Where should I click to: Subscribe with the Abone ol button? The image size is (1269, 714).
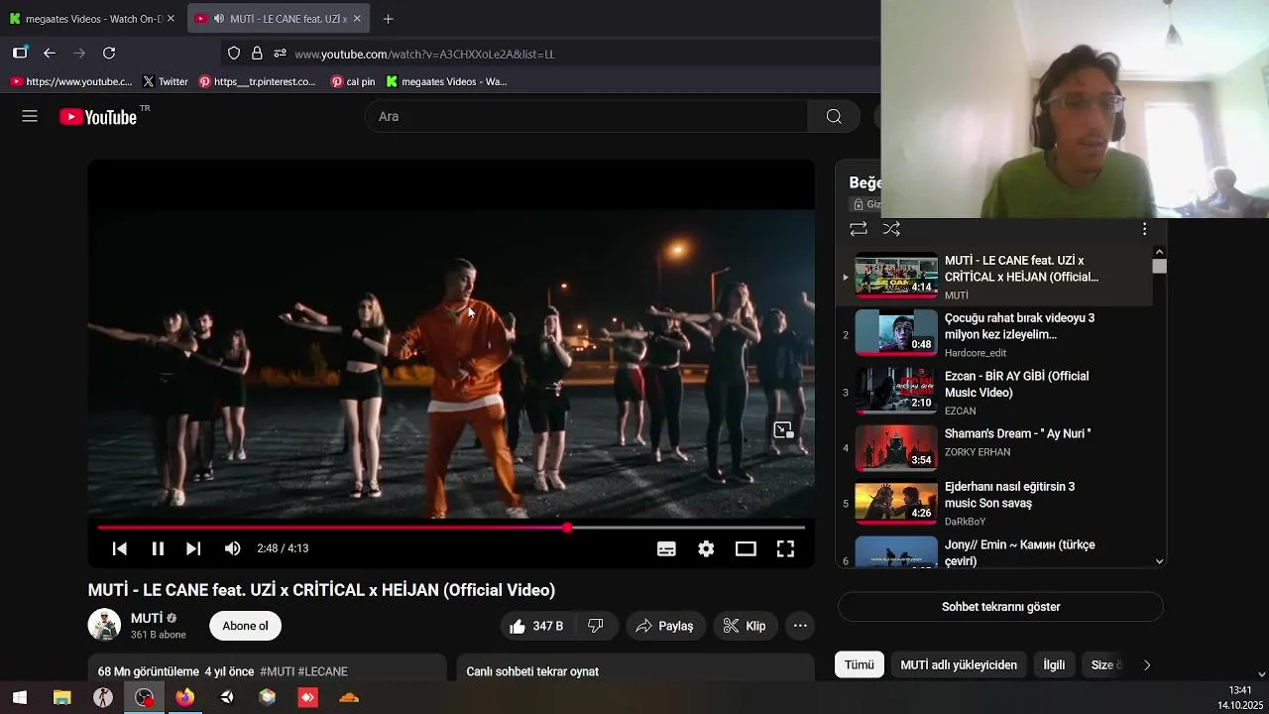click(245, 626)
